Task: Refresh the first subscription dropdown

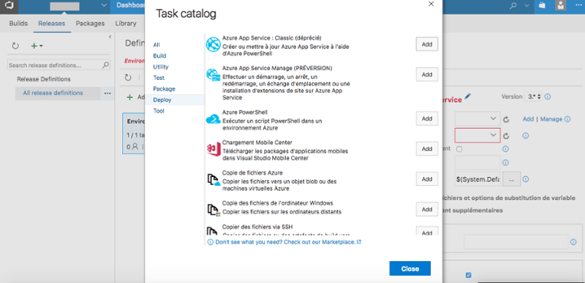Action: pos(506,119)
